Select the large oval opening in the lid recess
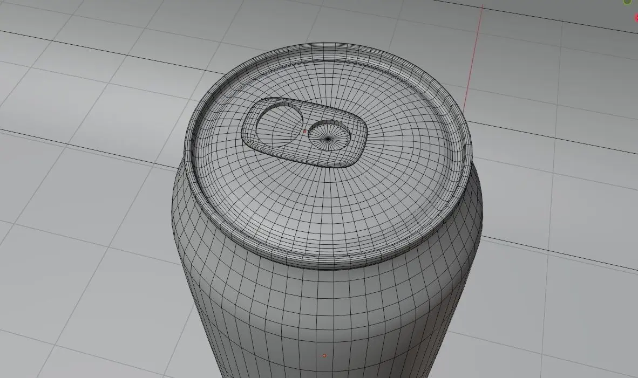638x378 pixels. point(279,125)
